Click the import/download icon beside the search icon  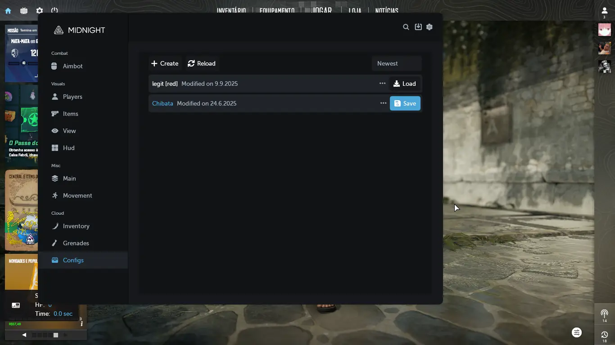coord(418,27)
